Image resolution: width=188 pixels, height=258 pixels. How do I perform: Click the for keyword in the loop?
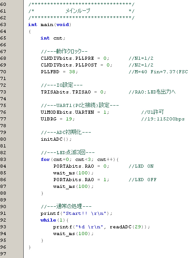click(x=45, y=160)
